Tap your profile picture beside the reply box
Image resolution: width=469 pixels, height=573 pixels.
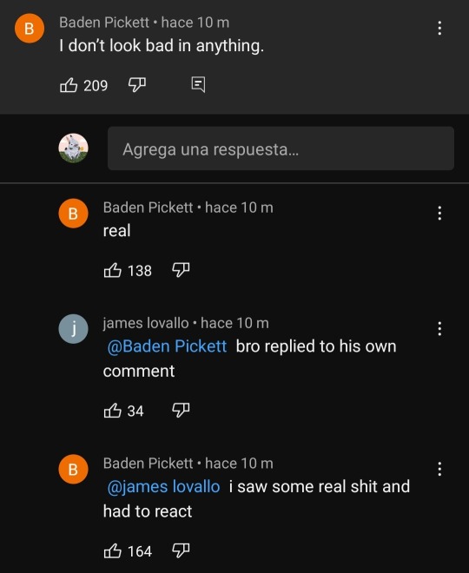[73, 148]
